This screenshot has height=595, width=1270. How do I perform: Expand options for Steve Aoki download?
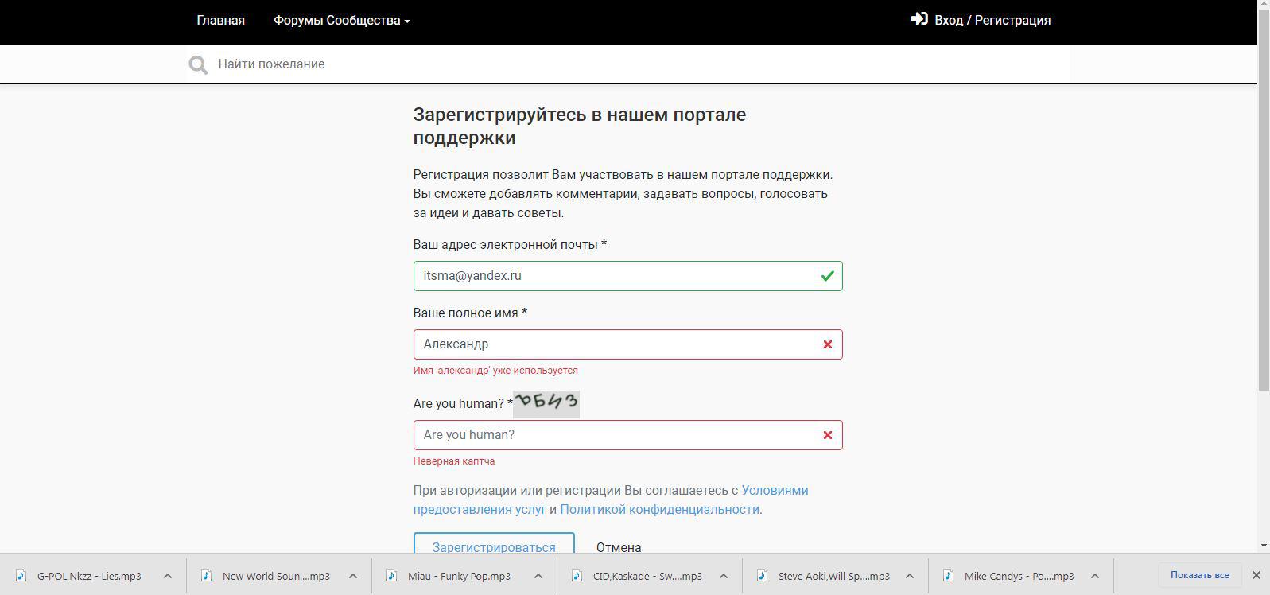tap(910, 576)
